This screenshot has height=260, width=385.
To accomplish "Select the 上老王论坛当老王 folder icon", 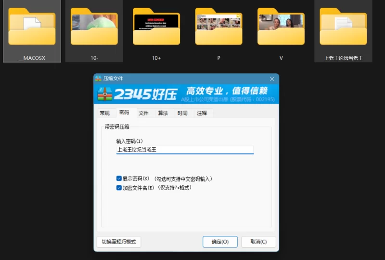I will click(343, 26).
